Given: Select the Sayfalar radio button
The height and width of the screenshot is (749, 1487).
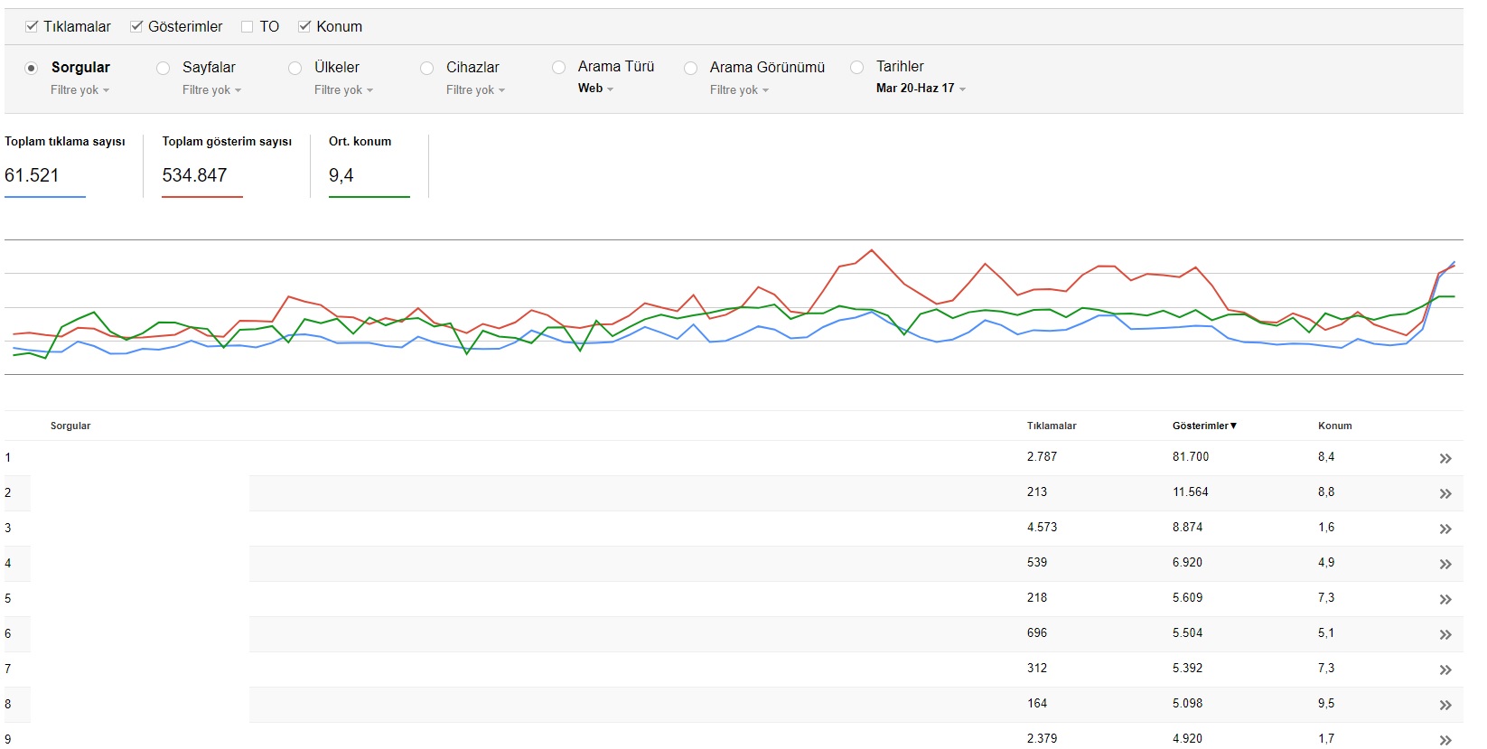Looking at the screenshot, I should click(x=164, y=68).
